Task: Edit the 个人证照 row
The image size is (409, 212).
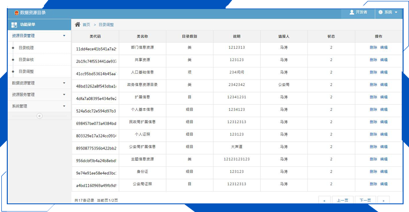Action: click(x=384, y=135)
